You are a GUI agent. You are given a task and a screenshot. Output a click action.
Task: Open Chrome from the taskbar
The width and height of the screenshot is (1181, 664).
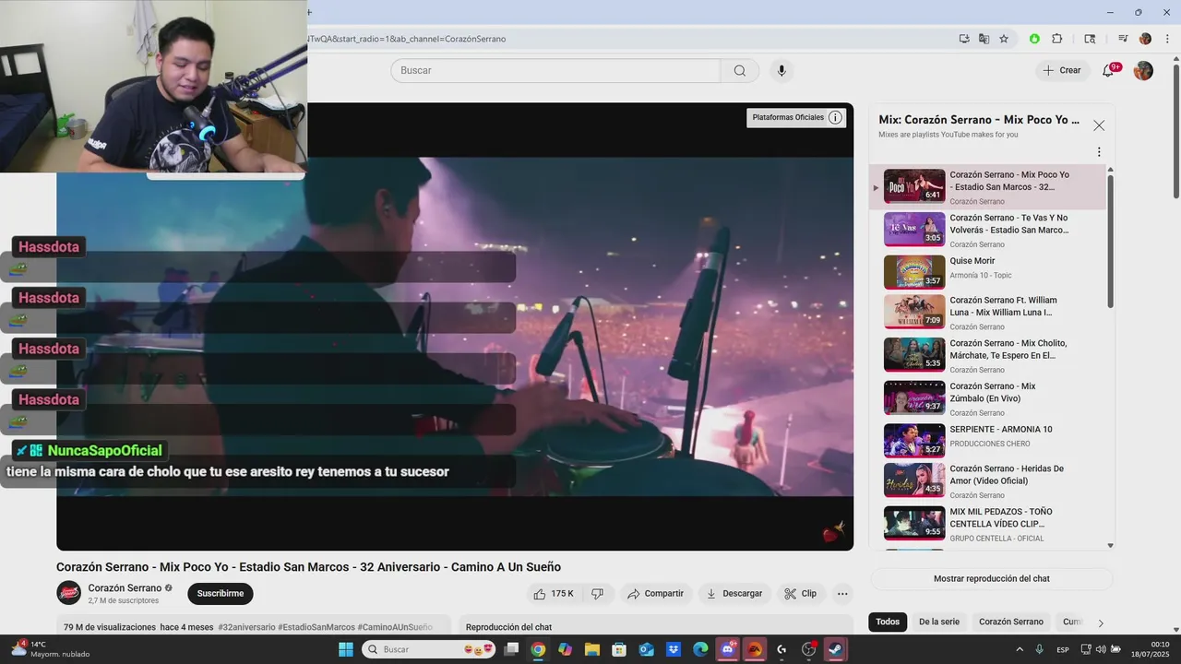pyautogui.click(x=538, y=649)
